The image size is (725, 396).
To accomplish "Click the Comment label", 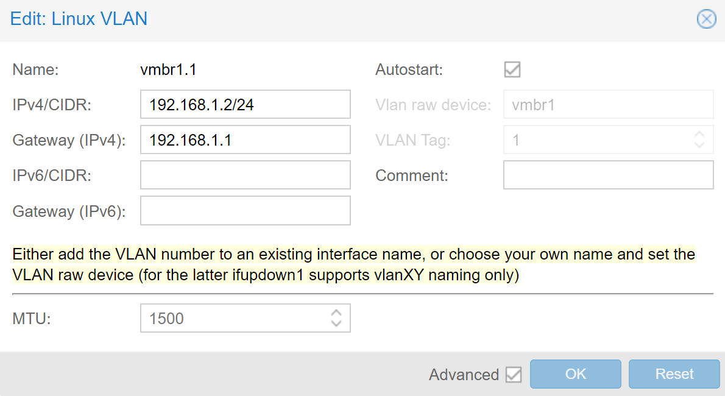I will (x=411, y=175).
